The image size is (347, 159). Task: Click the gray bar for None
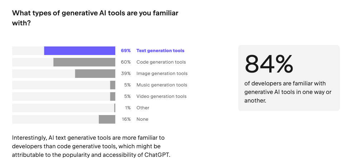coord(107,119)
